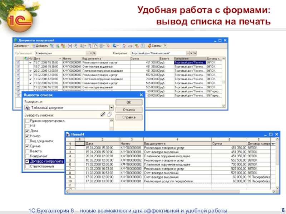Click the disable filter icon with red cross
The image size is (286, 214).
[108, 46]
